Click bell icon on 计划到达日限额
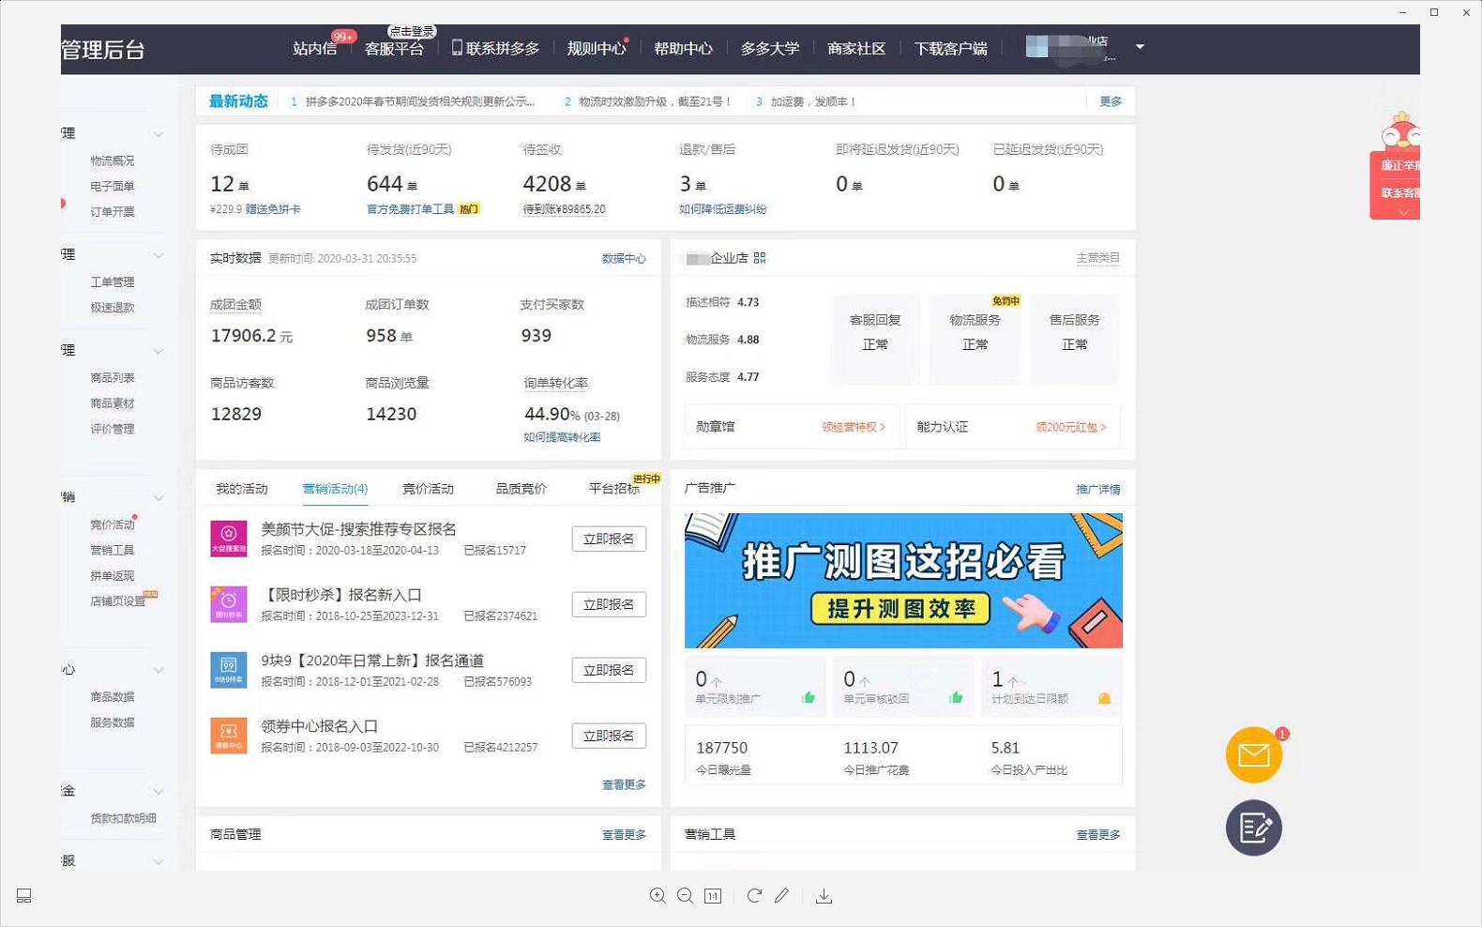The image size is (1482, 927). (1104, 698)
